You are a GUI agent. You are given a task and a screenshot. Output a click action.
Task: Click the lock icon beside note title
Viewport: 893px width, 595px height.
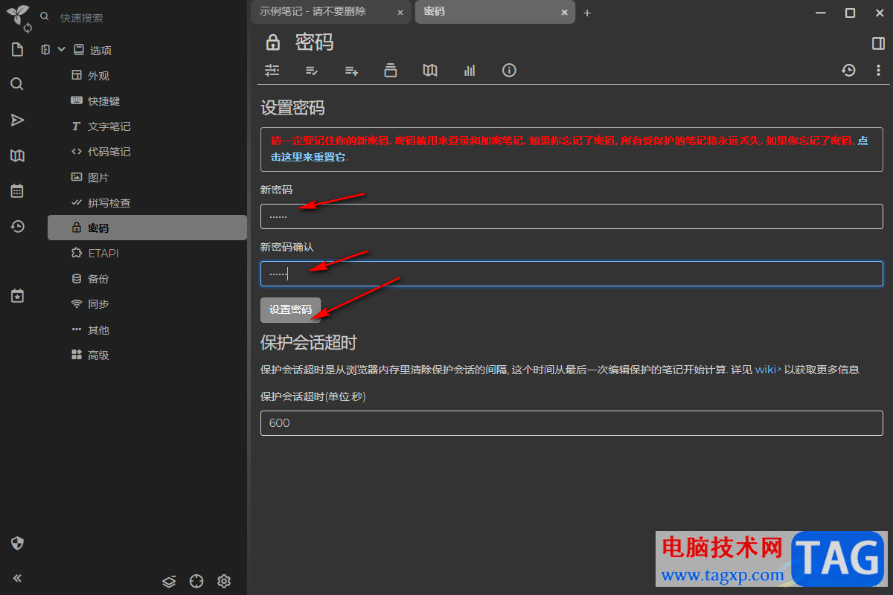pos(272,42)
